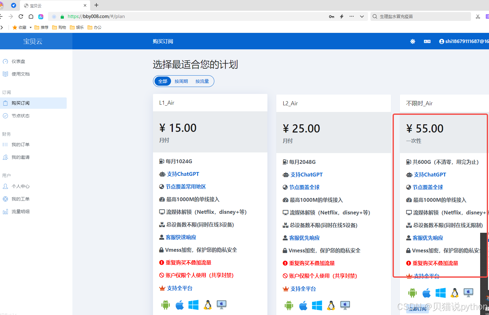The height and width of the screenshot is (315, 489).
Task: Click the Mac desktop icon in L1_Air card
Action: (222, 305)
